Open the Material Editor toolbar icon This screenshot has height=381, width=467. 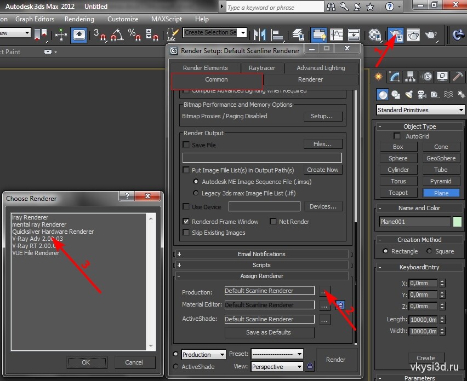point(375,35)
